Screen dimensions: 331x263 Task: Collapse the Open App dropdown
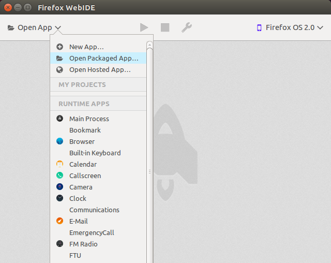(x=34, y=27)
